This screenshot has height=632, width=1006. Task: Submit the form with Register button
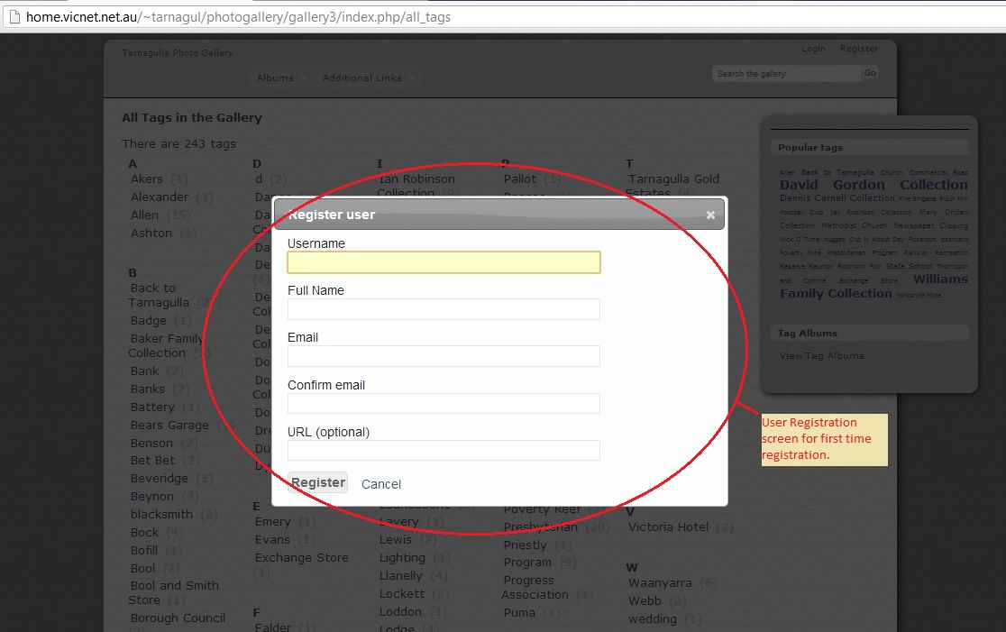pyautogui.click(x=317, y=482)
